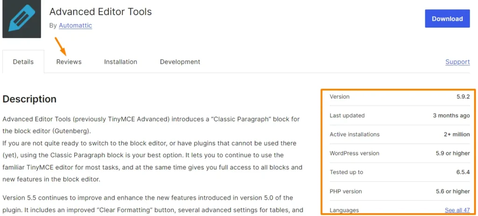Go to the Details tab

tap(23, 62)
